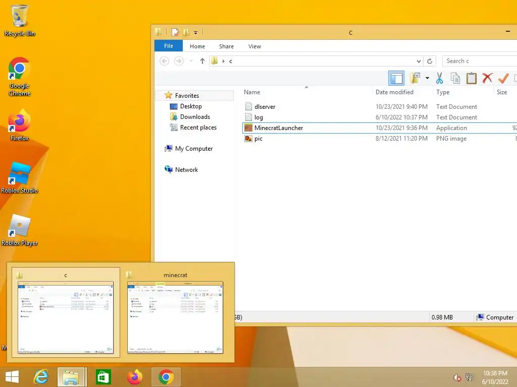Open the Recycle Bin desktop icon
Screen dimensions: 517x387
tap(20, 20)
